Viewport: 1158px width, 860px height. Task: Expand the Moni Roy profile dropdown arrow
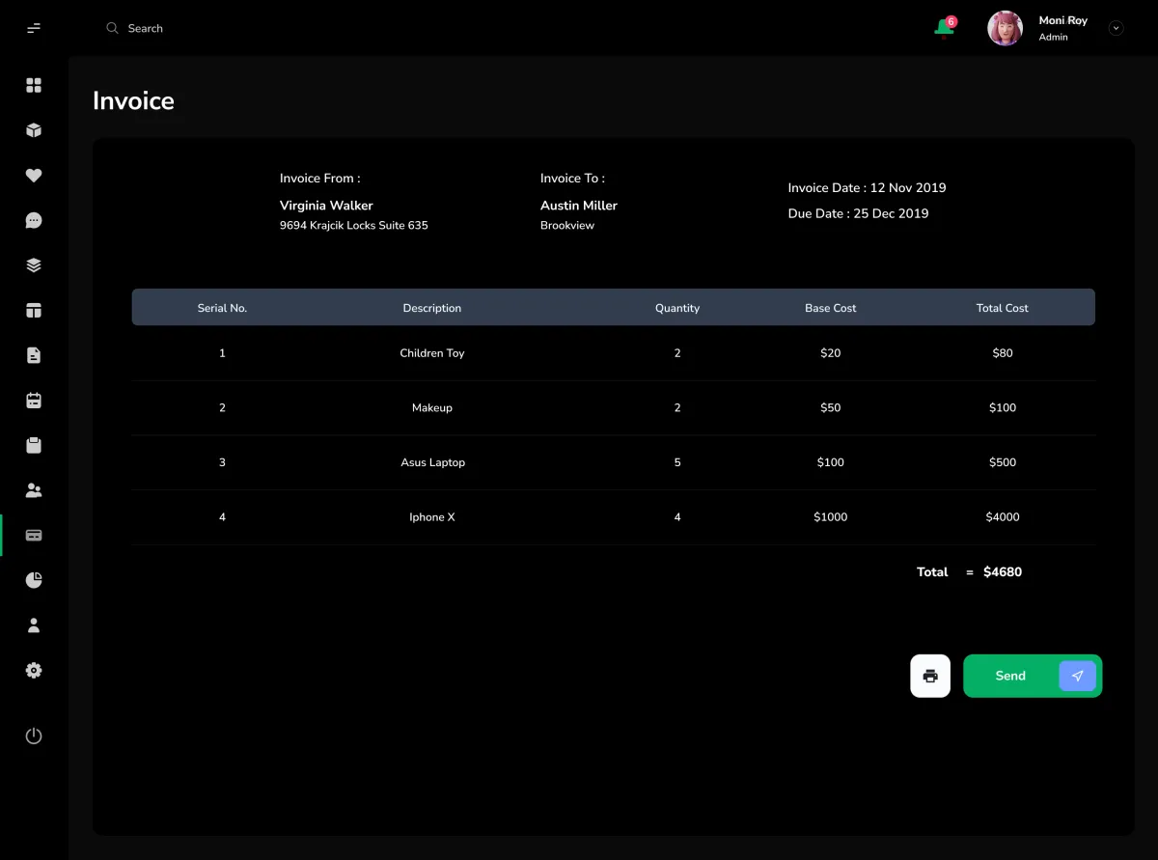[1117, 28]
